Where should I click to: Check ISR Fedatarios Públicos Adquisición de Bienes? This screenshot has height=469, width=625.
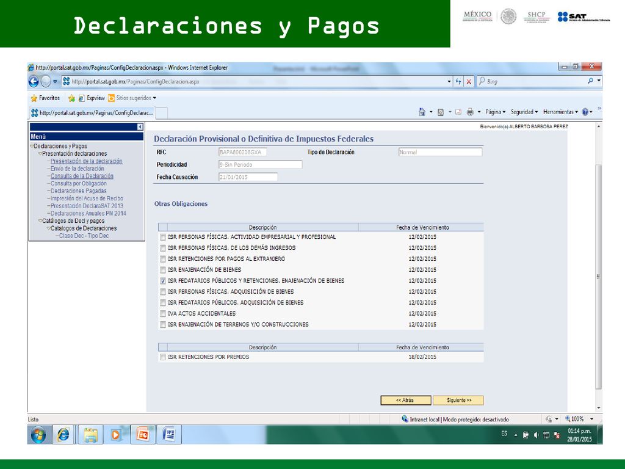162,303
